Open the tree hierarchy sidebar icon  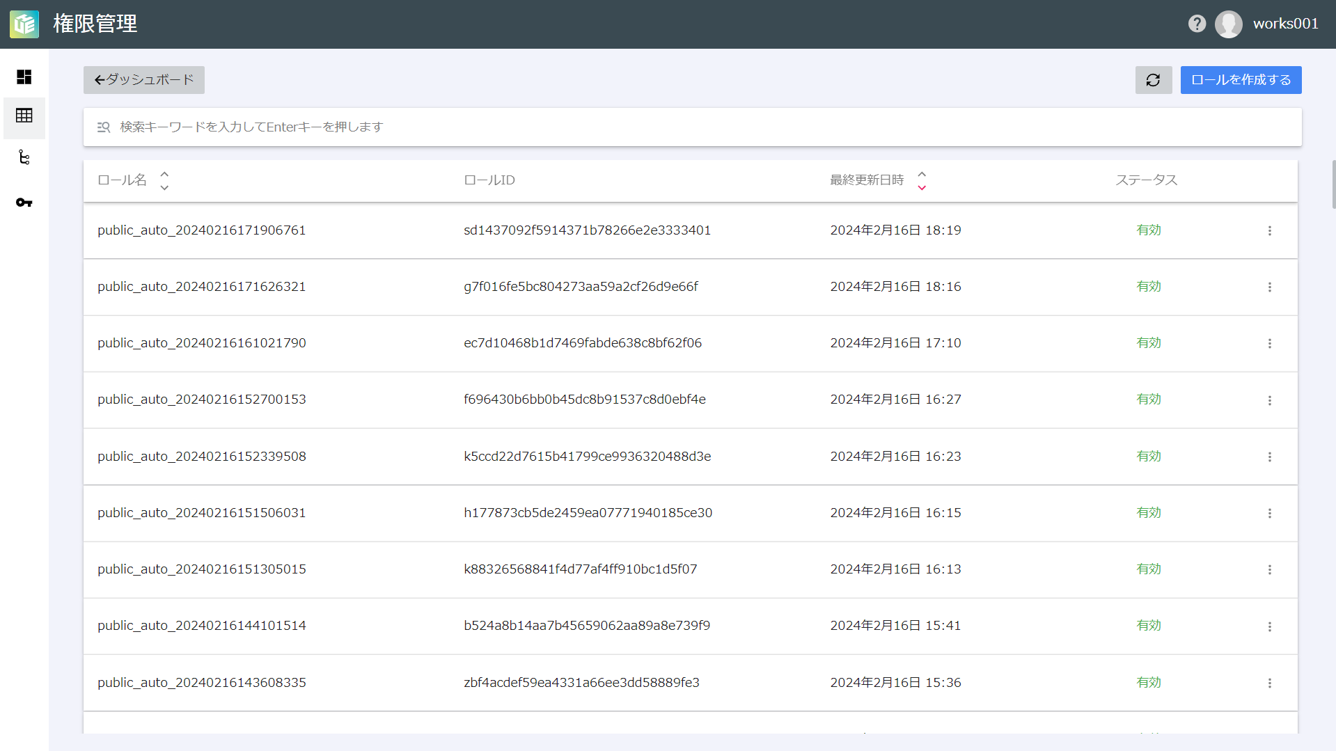(24, 157)
